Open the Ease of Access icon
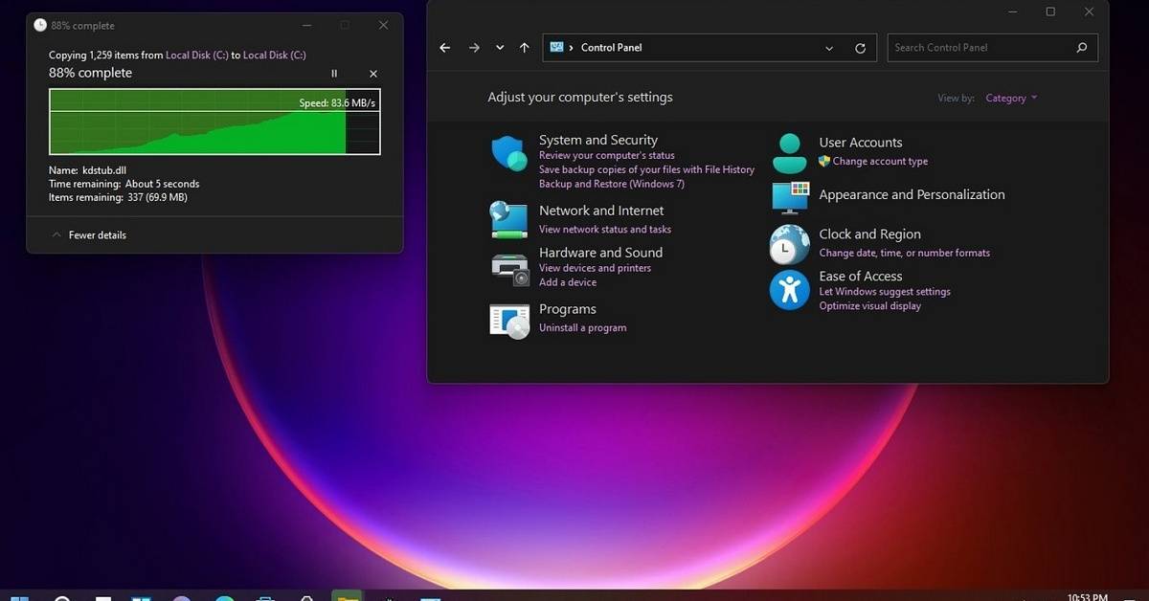Image resolution: width=1149 pixels, height=601 pixels. click(x=789, y=289)
